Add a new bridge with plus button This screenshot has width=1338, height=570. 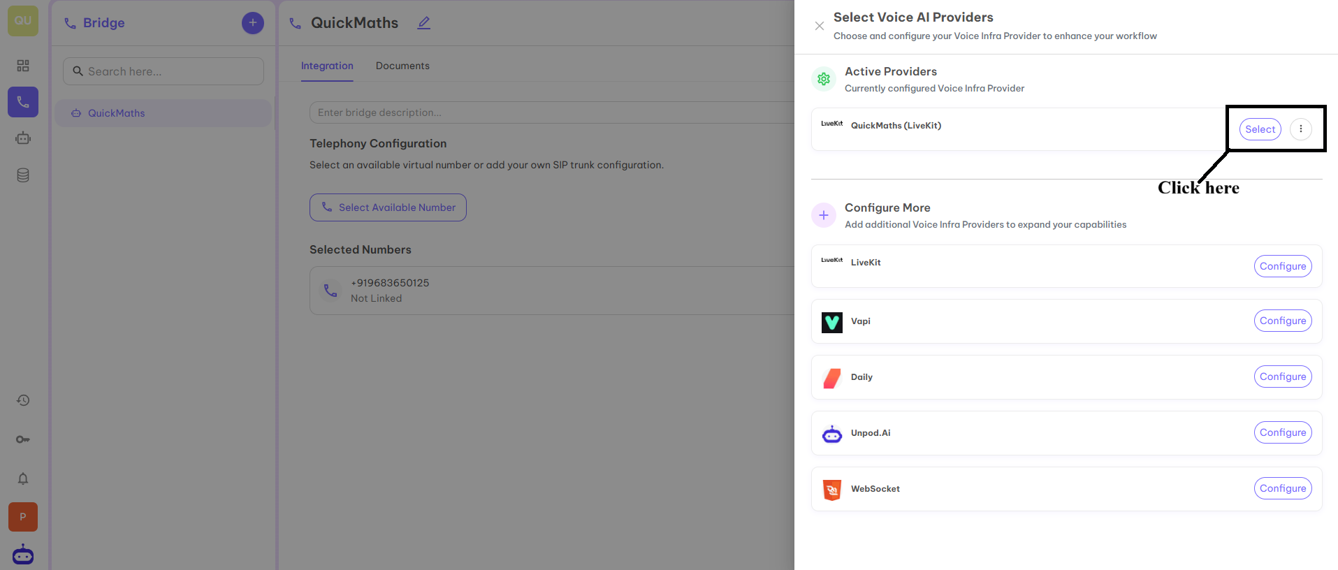click(253, 23)
